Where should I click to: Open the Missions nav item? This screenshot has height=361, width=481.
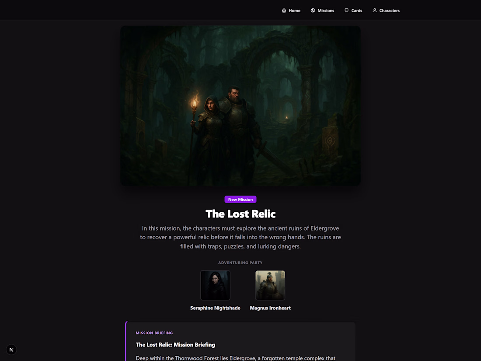click(322, 11)
